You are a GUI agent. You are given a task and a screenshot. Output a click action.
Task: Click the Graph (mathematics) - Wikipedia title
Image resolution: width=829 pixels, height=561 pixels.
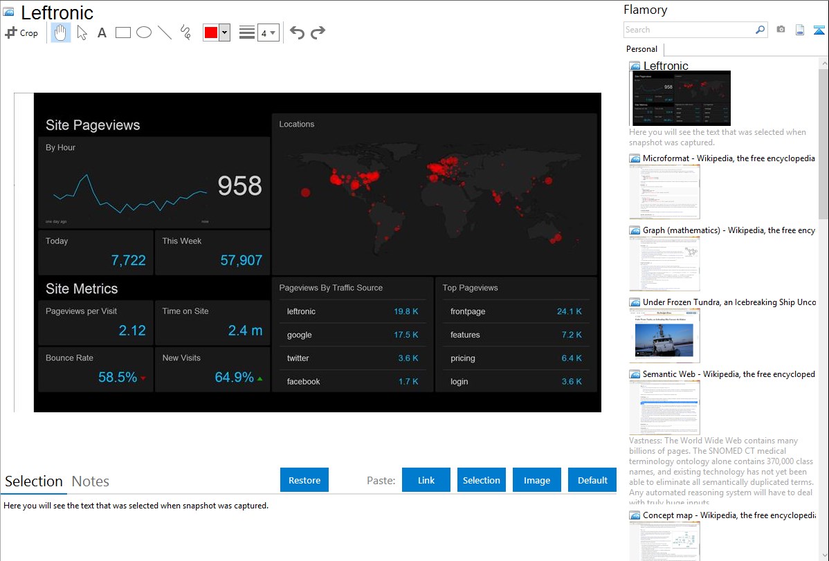coord(729,230)
